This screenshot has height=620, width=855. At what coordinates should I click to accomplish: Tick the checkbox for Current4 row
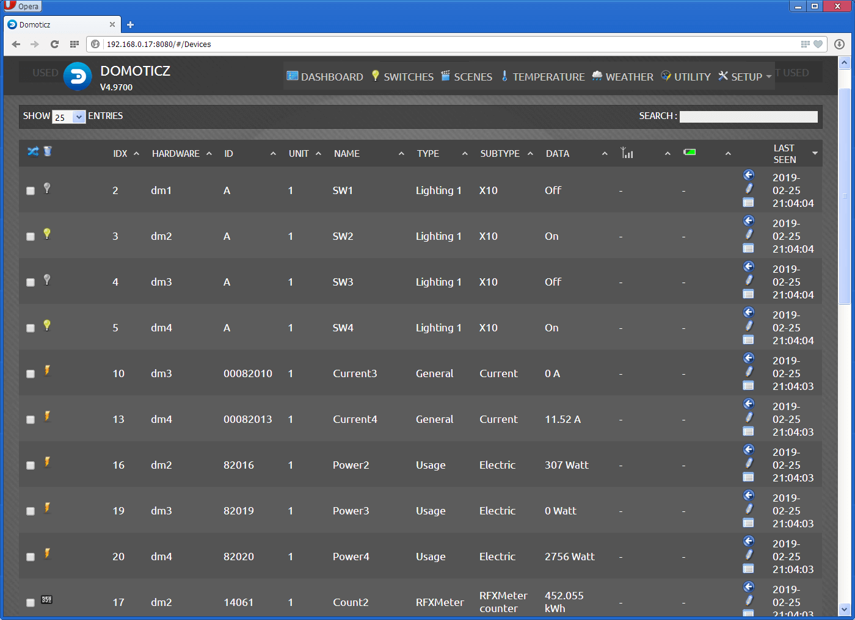pos(31,420)
